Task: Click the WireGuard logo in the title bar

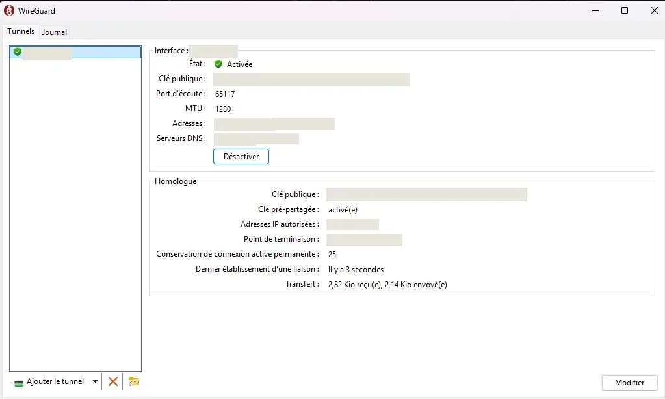Action: pyautogui.click(x=9, y=10)
